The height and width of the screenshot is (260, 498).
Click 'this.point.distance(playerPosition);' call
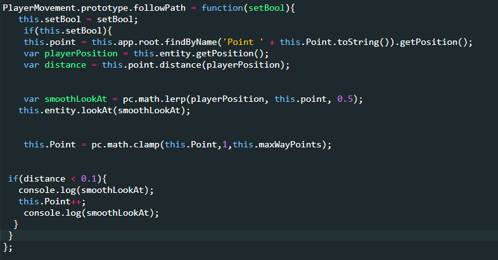coord(196,65)
